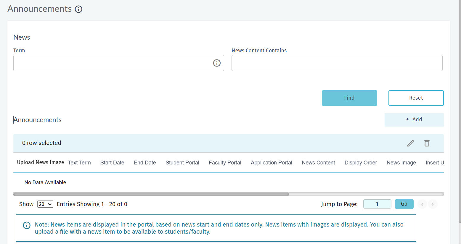The height and width of the screenshot is (244, 461).
Task: Sort by Start Date column header
Action: click(x=112, y=163)
